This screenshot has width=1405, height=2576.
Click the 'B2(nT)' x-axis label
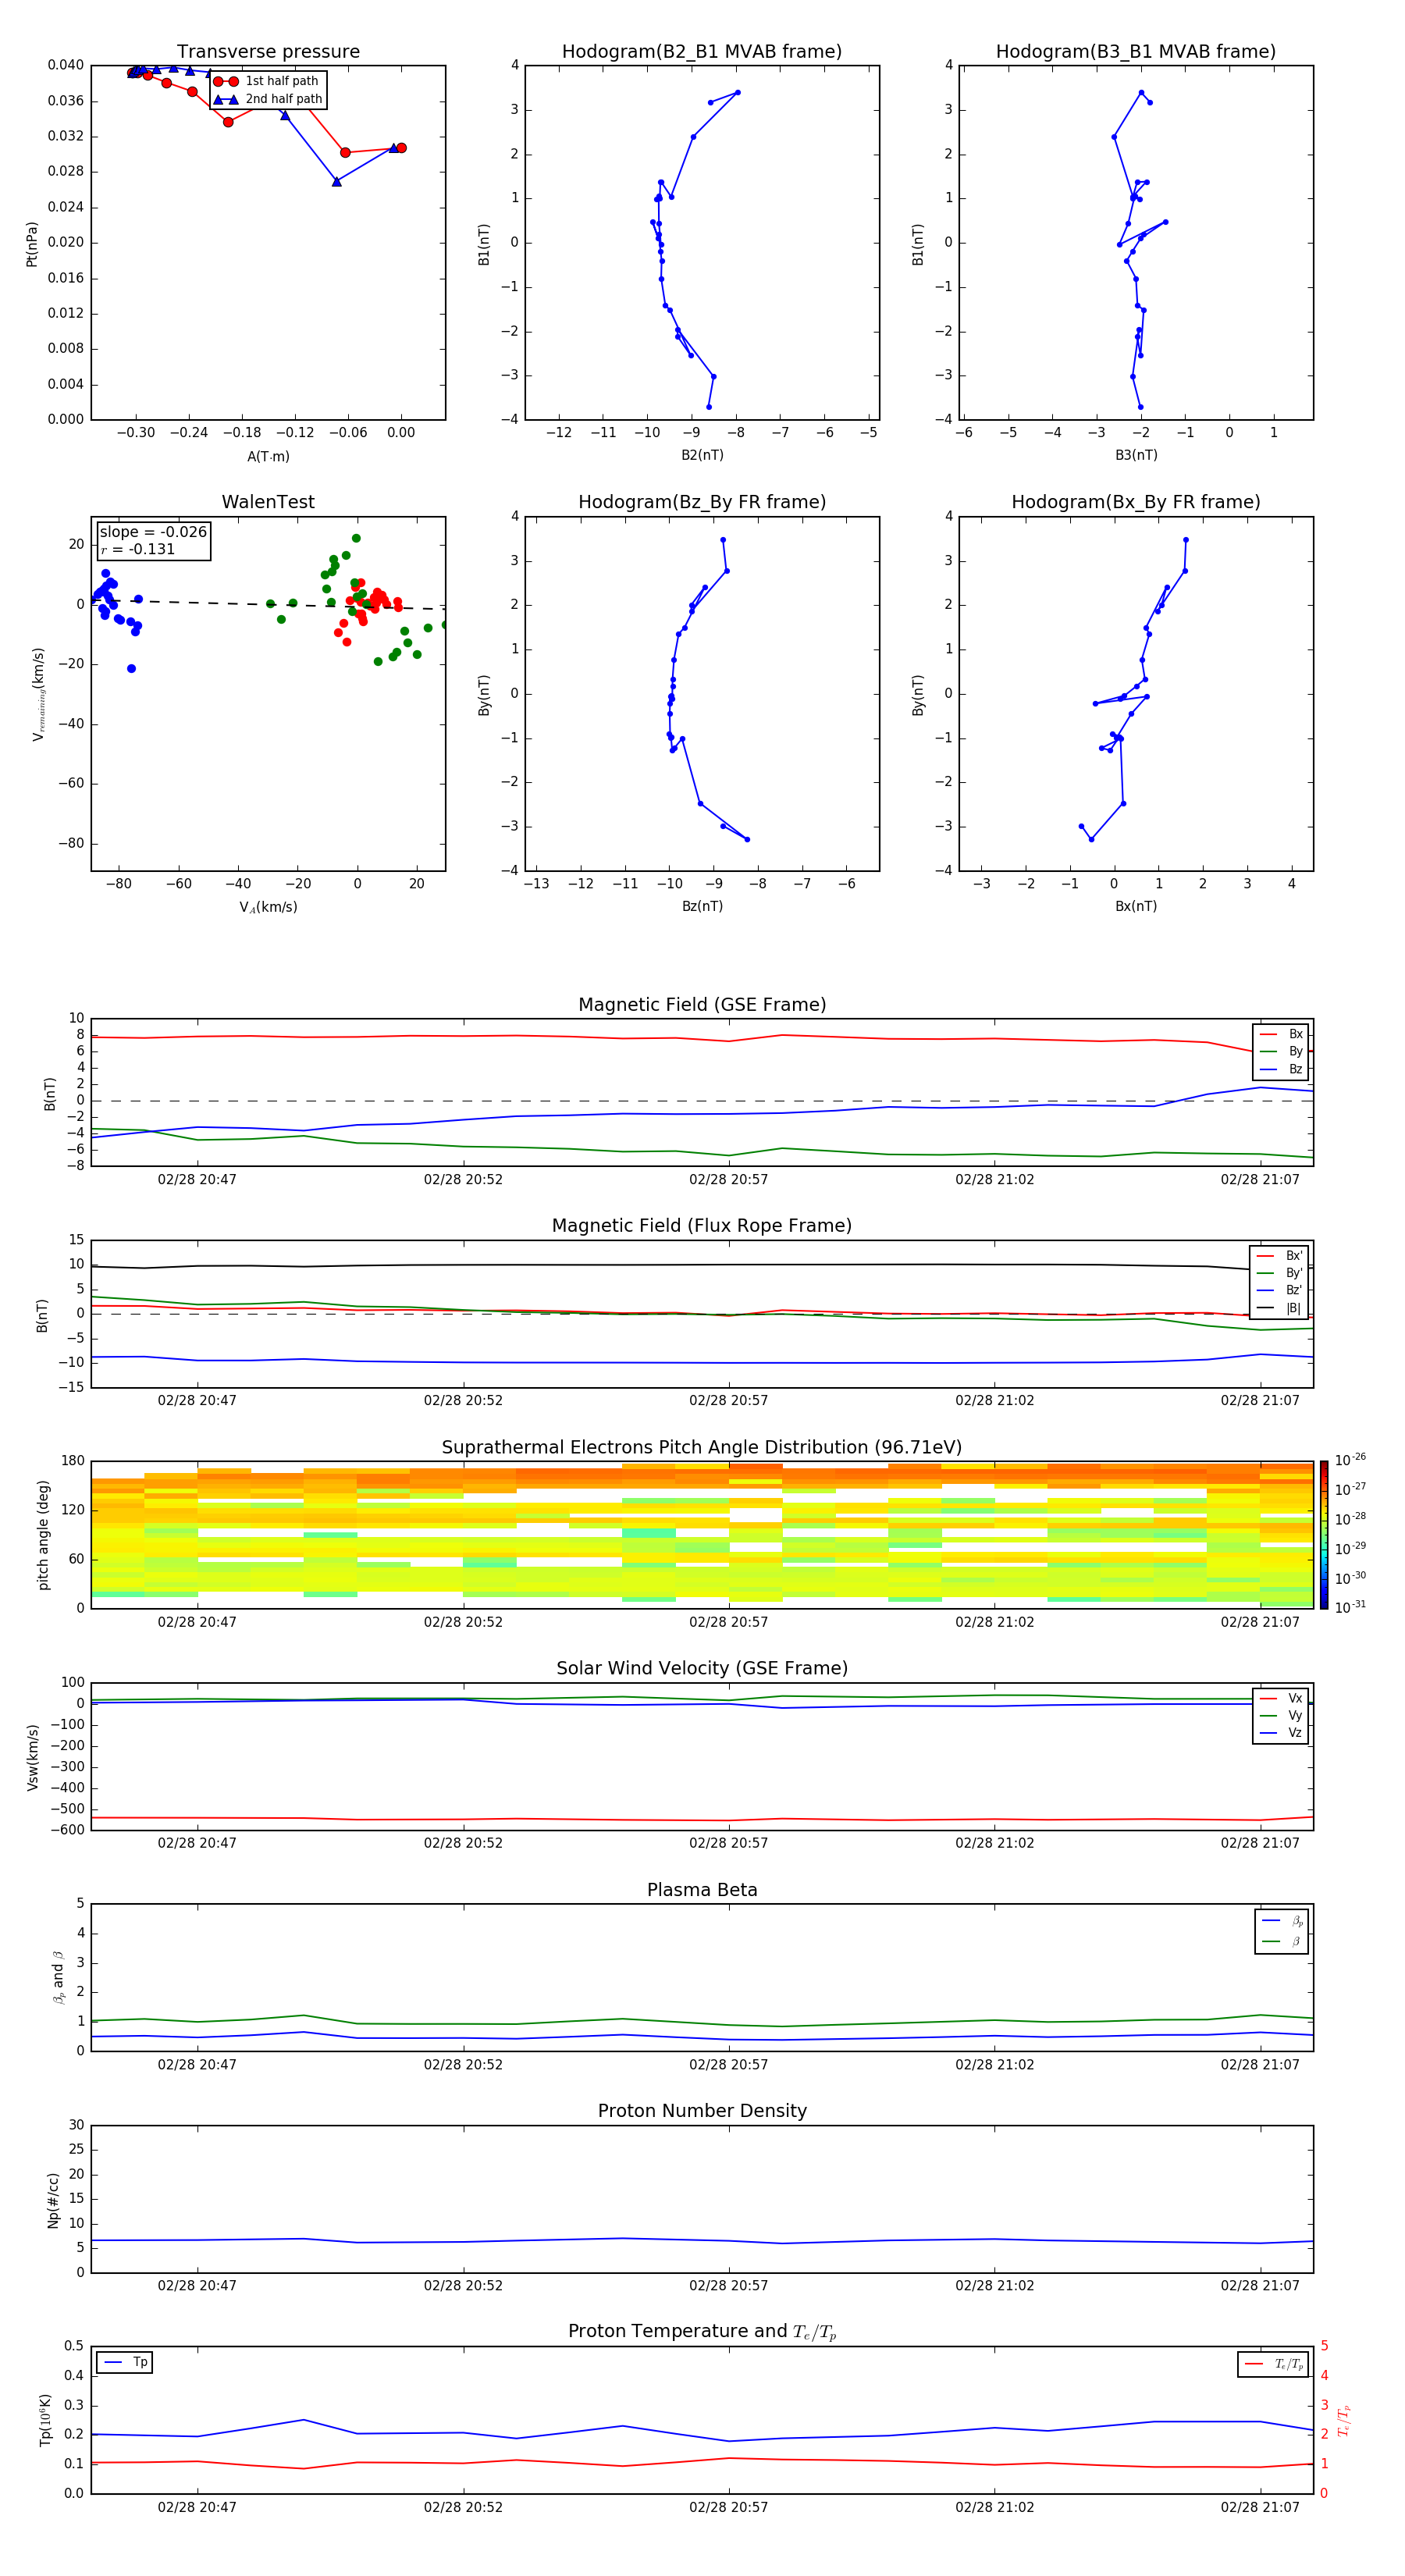tap(702, 455)
